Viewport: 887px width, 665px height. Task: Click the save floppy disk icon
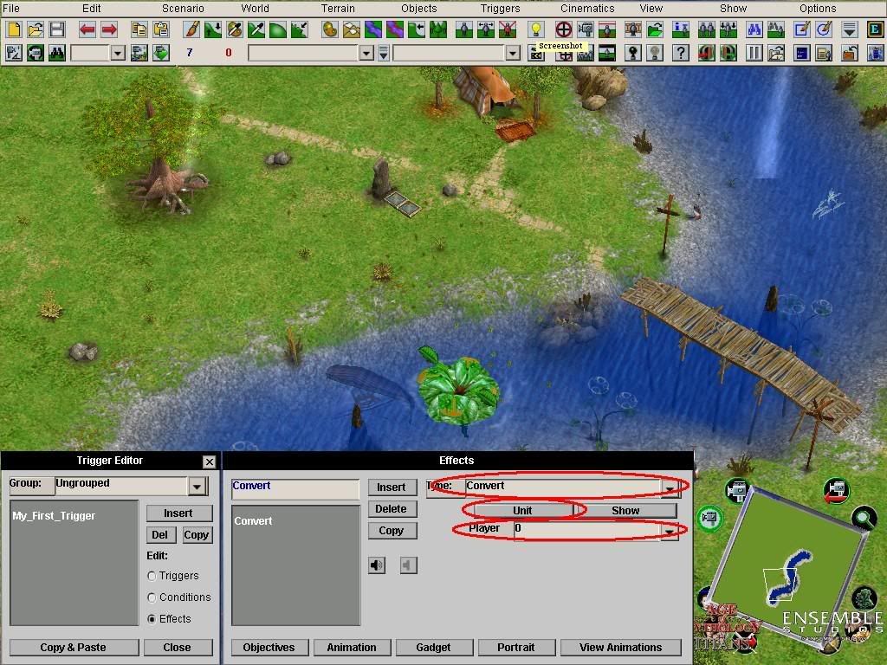point(56,29)
